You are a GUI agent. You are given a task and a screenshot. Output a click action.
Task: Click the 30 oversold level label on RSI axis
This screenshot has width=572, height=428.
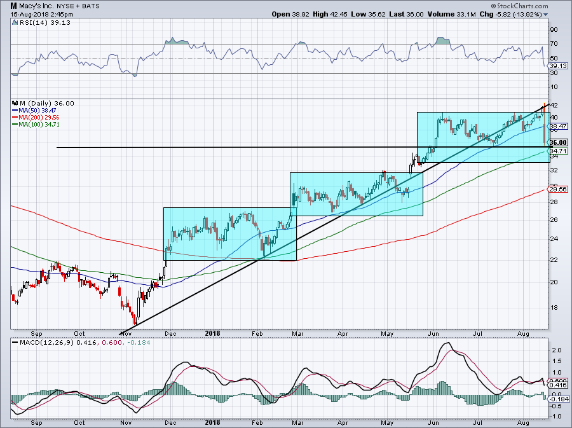pyautogui.click(x=554, y=73)
